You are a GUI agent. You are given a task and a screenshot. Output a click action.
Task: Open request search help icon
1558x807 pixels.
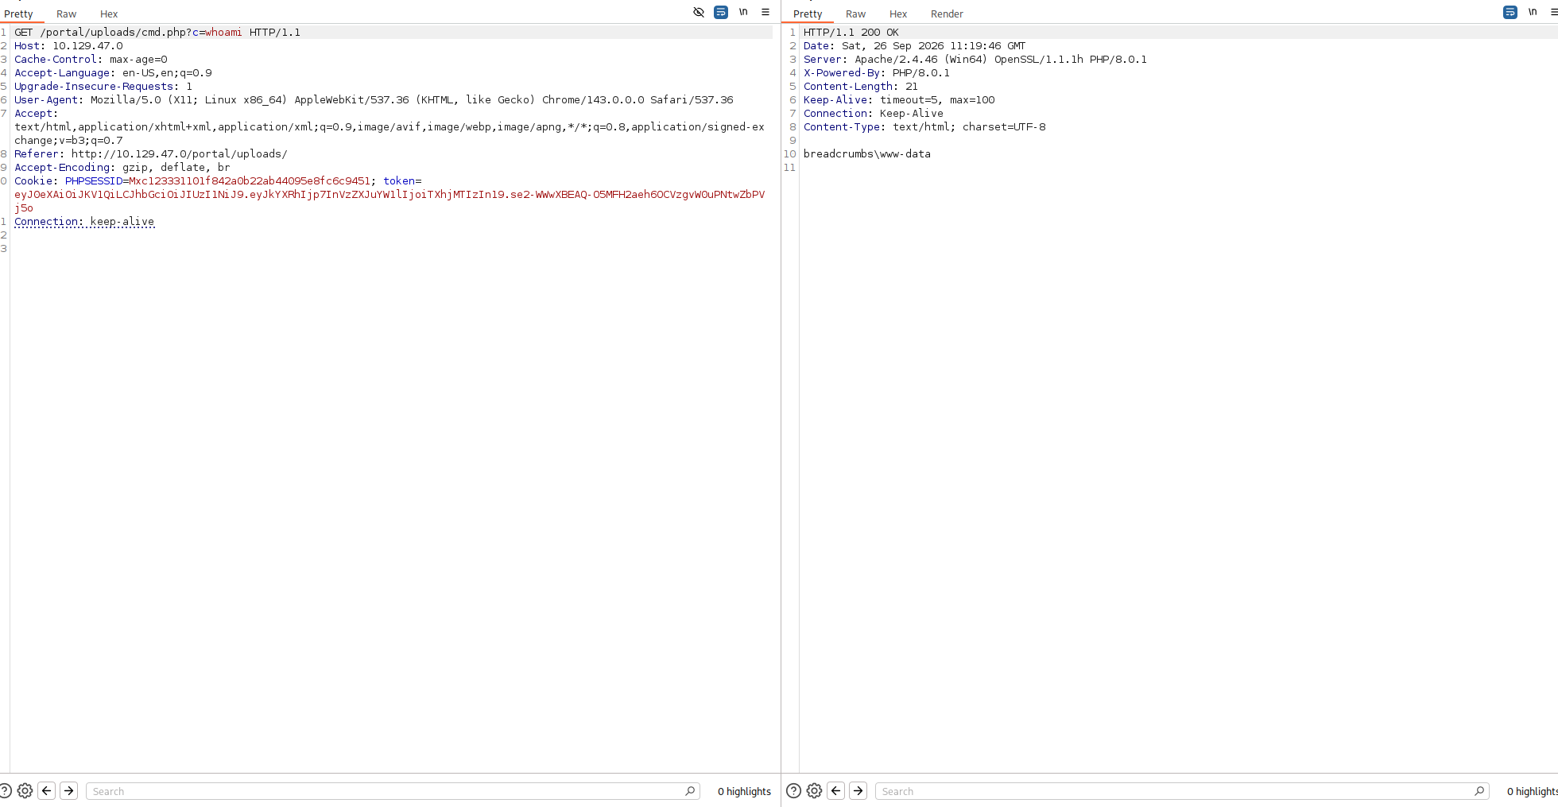pos(5,790)
